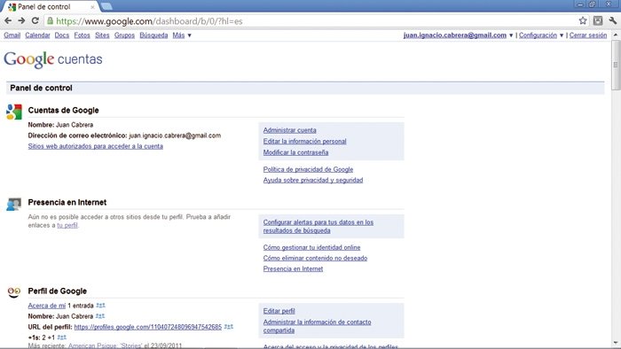Open Ayuda sobre privacidad y seguridad

(x=313, y=180)
